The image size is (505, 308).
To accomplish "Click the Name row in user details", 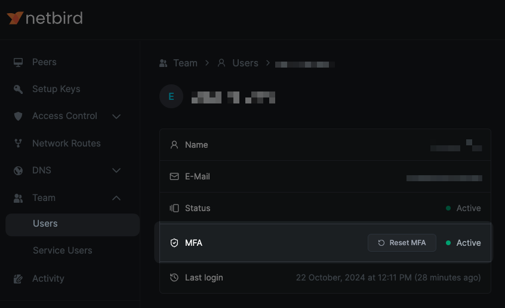I will [325, 145].
